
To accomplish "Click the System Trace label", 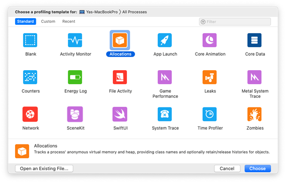I will tap(165, 128).
